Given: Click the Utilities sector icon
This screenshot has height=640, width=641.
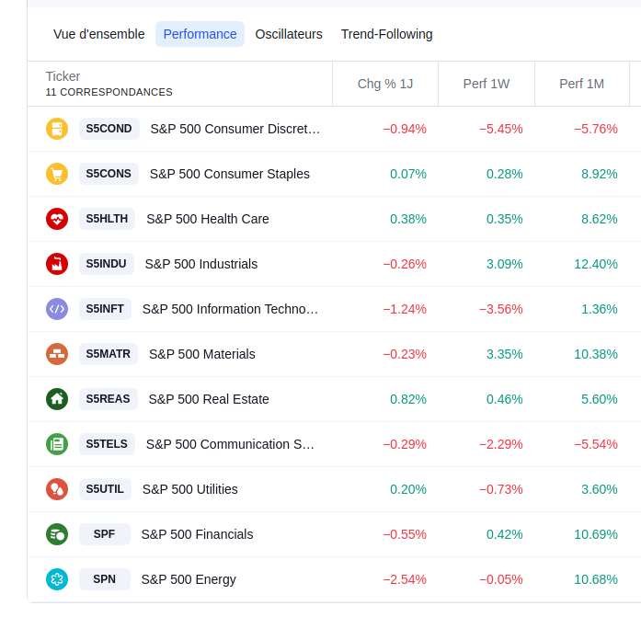Looking at the screenshot, I should click(x=57, y=489).
